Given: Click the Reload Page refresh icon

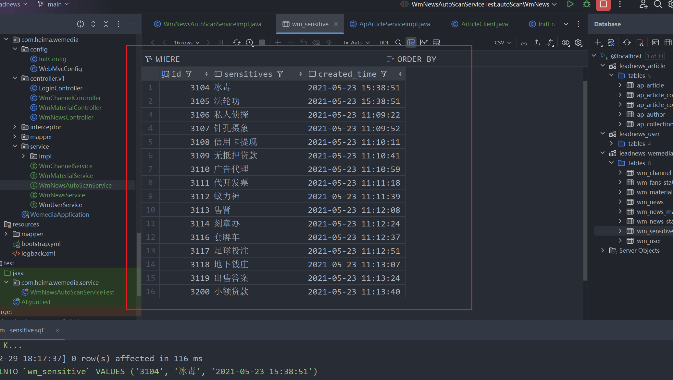Looking at the screenshot, I should pos(237,42).
